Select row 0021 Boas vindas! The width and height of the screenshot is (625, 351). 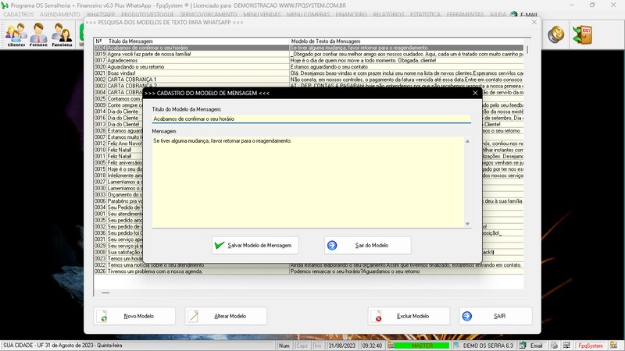[309, 73]
